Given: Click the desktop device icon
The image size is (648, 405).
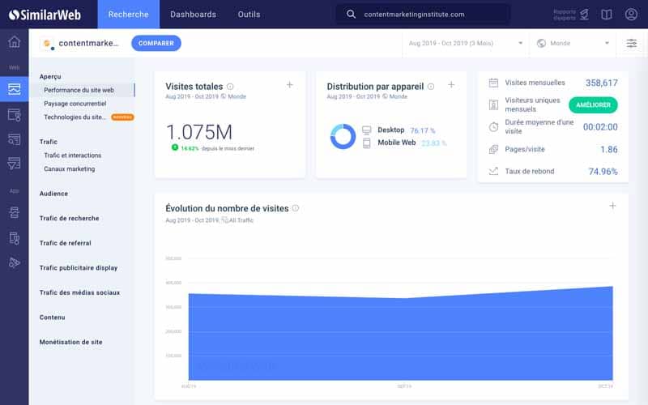Looking at the screenshot, I should [x=367, y=130].
